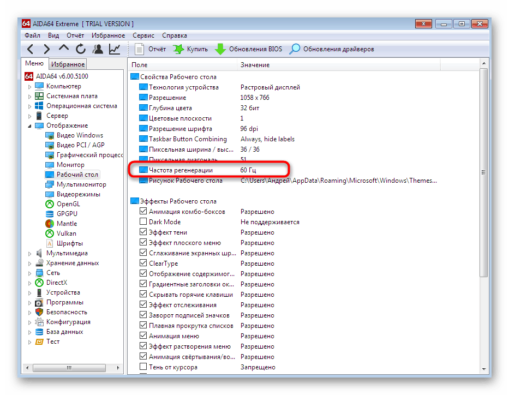Open the Сервис menu
Screen dimensions: 509x395
tap(143, 35)
